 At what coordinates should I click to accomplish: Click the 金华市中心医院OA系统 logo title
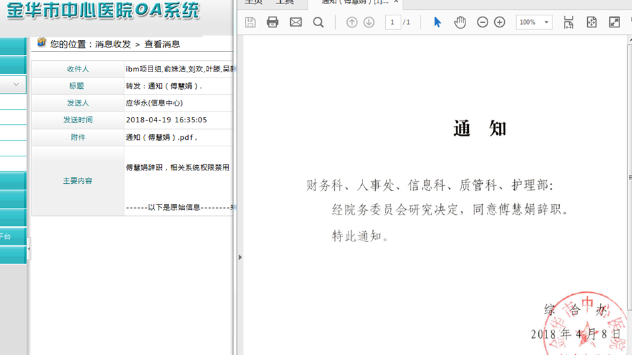pyautogui.click(x=103, y=11)
